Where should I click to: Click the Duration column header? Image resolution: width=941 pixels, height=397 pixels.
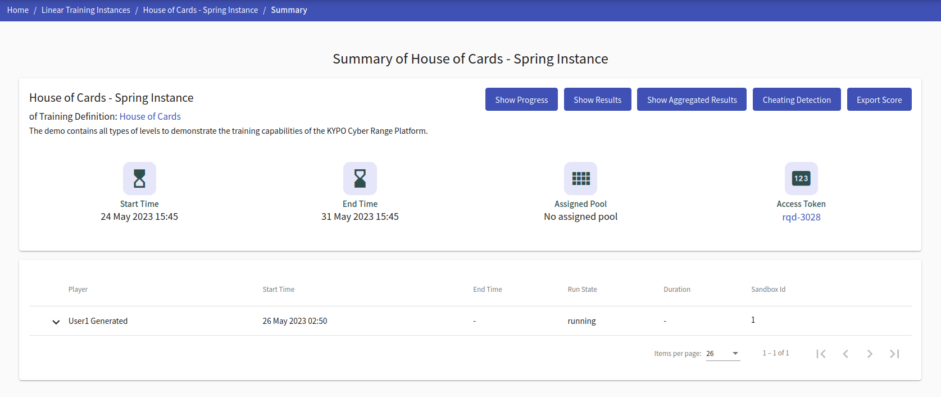coord(677,290)
